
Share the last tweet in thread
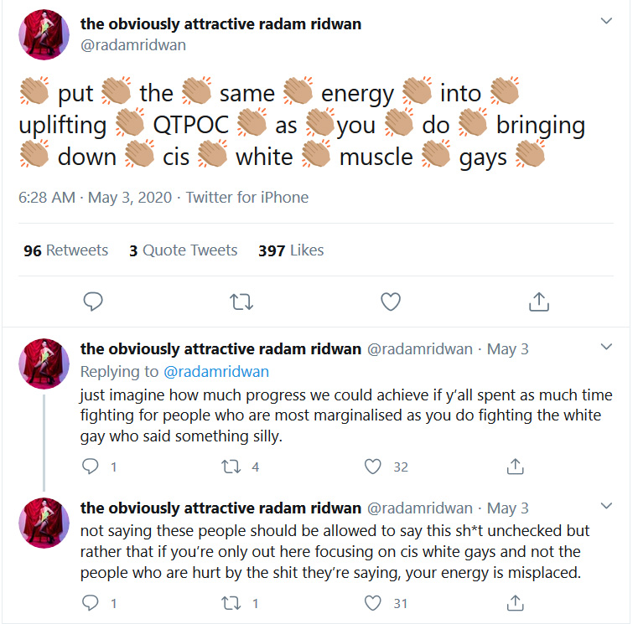(515, 602)
